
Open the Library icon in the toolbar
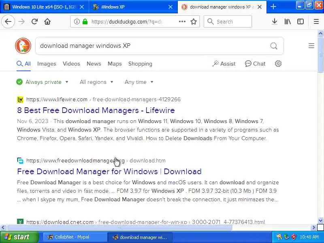coord(288,21)
